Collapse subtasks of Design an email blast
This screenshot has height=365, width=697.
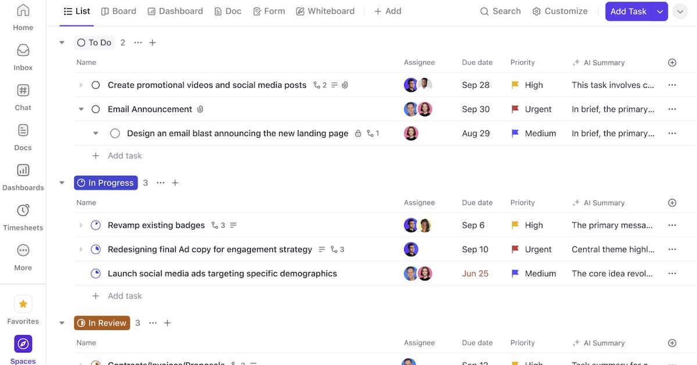(x=96, y=133)
